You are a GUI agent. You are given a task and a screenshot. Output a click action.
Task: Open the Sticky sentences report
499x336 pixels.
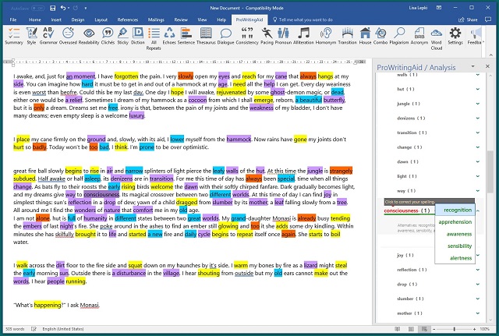123,36
